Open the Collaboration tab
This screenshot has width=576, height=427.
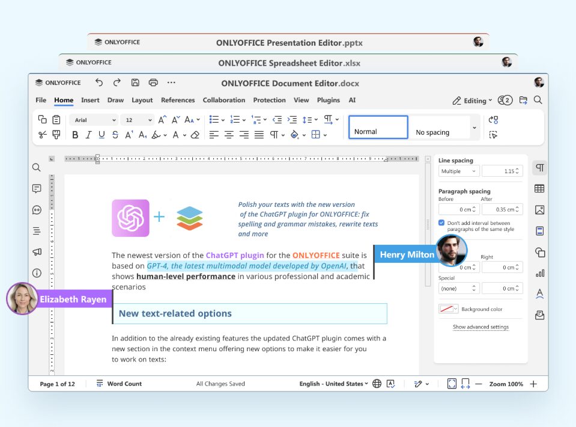point(223,100)
